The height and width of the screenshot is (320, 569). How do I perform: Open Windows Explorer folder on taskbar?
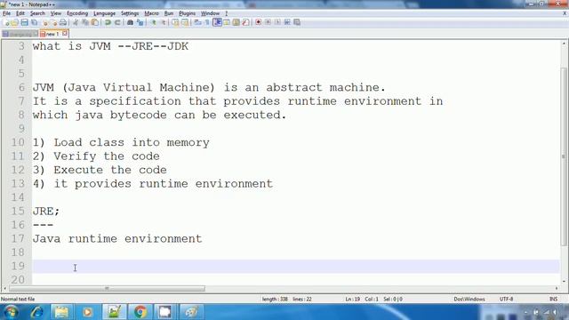point(61,312)
